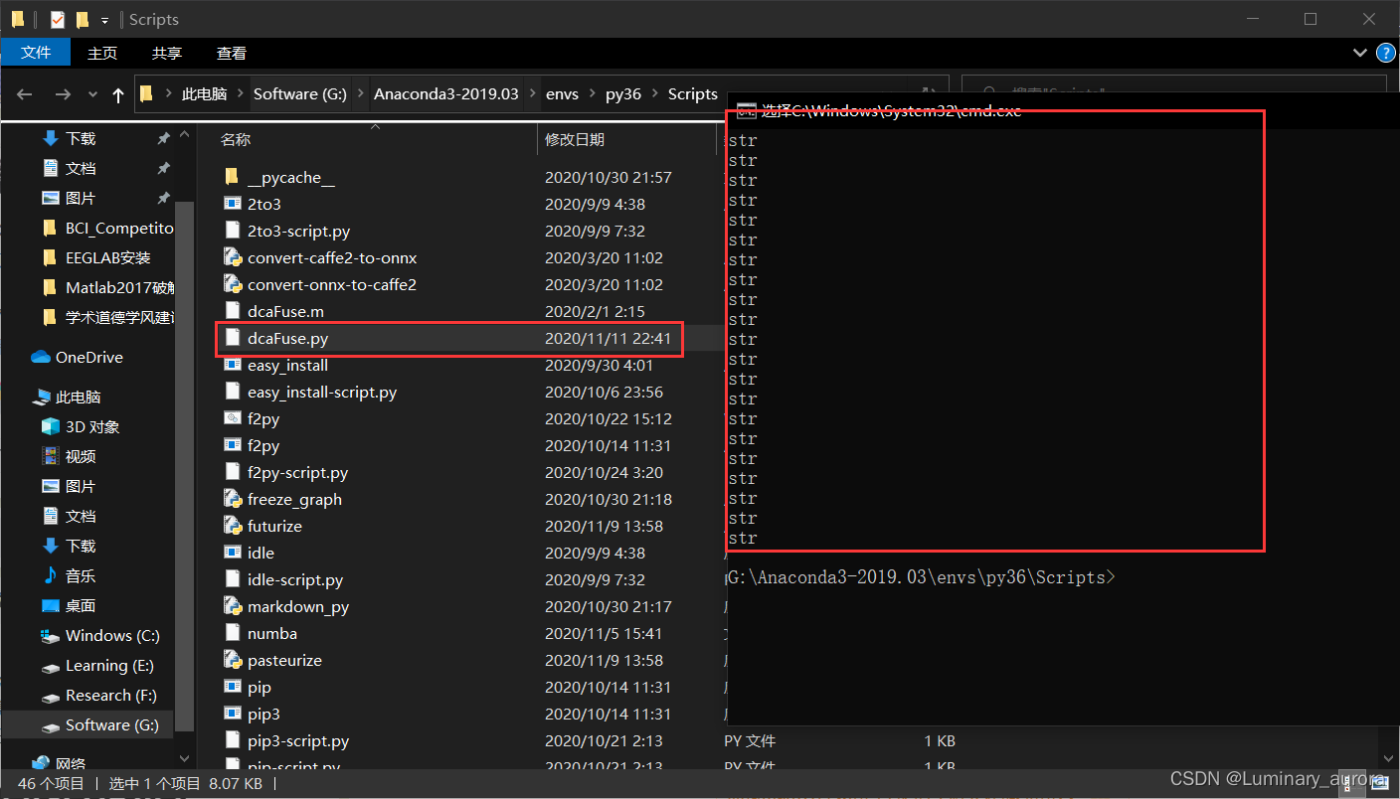The height and width of the screenshot is (799, 1400).
Task: Open pinned 图片 in quick access
Action: pyautogui.click(x=81, y=199)
